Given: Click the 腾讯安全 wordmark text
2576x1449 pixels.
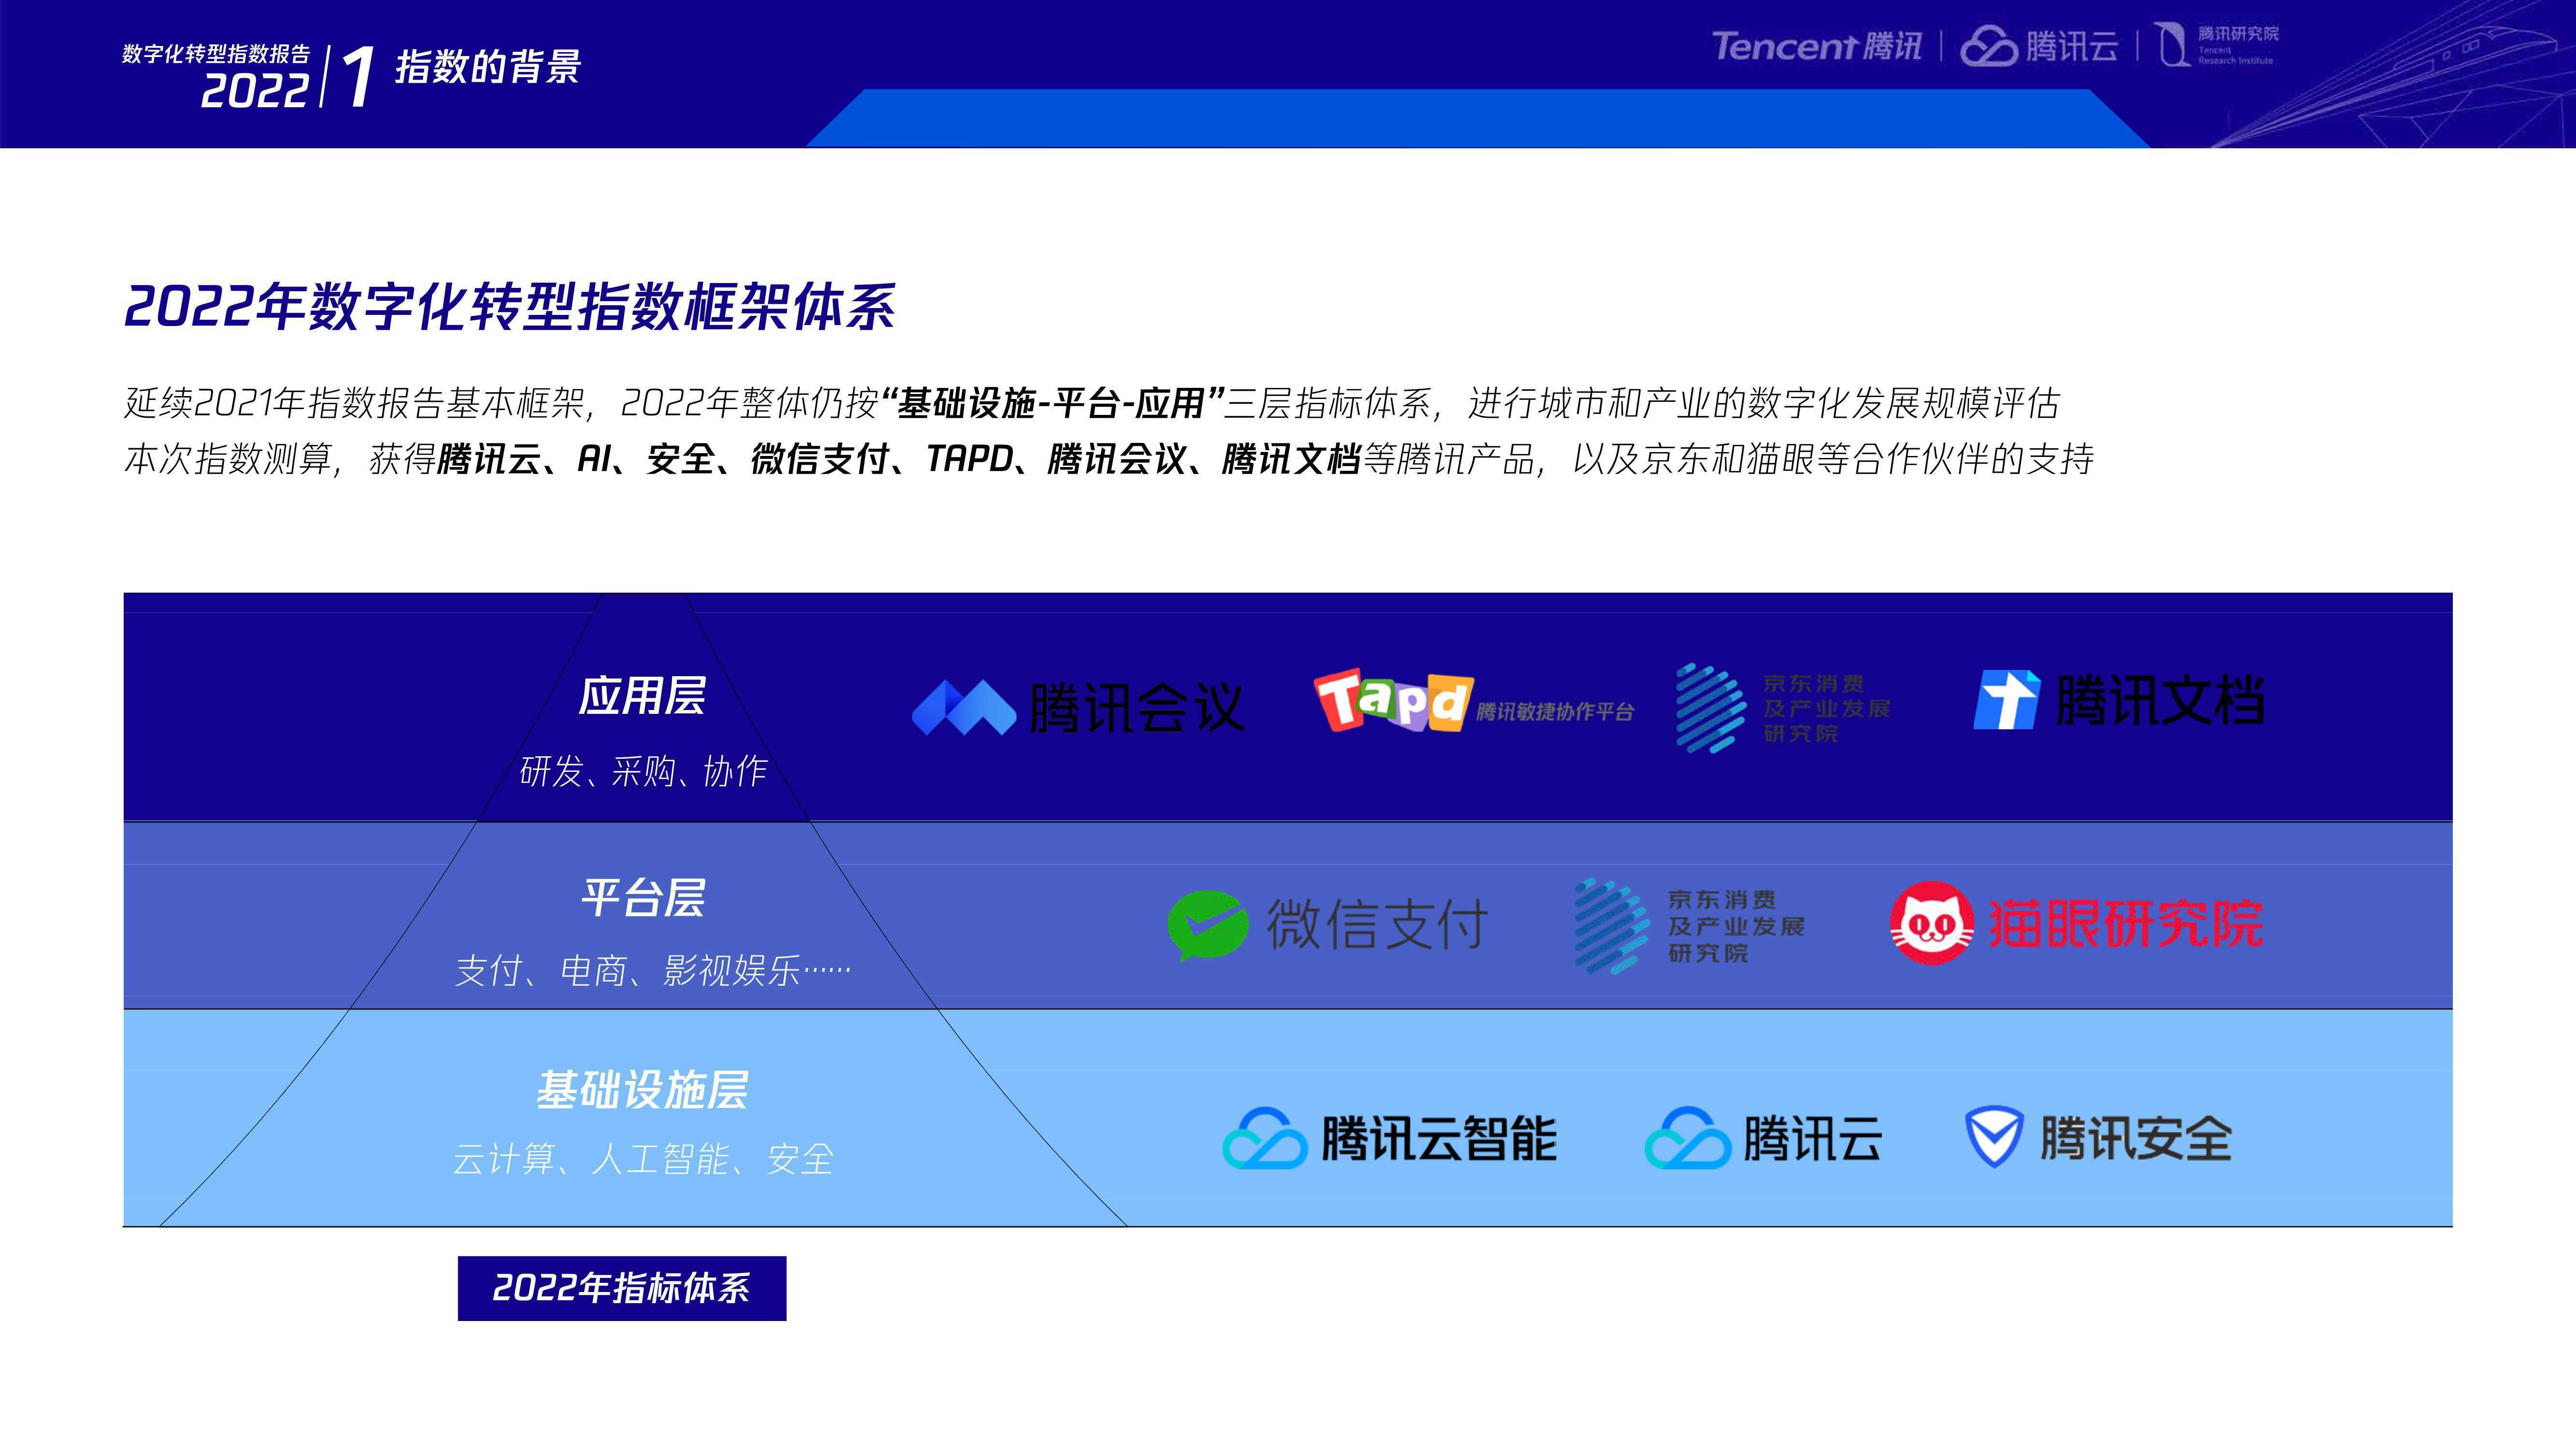Looking at the screenshot, I should 2136,1138.
